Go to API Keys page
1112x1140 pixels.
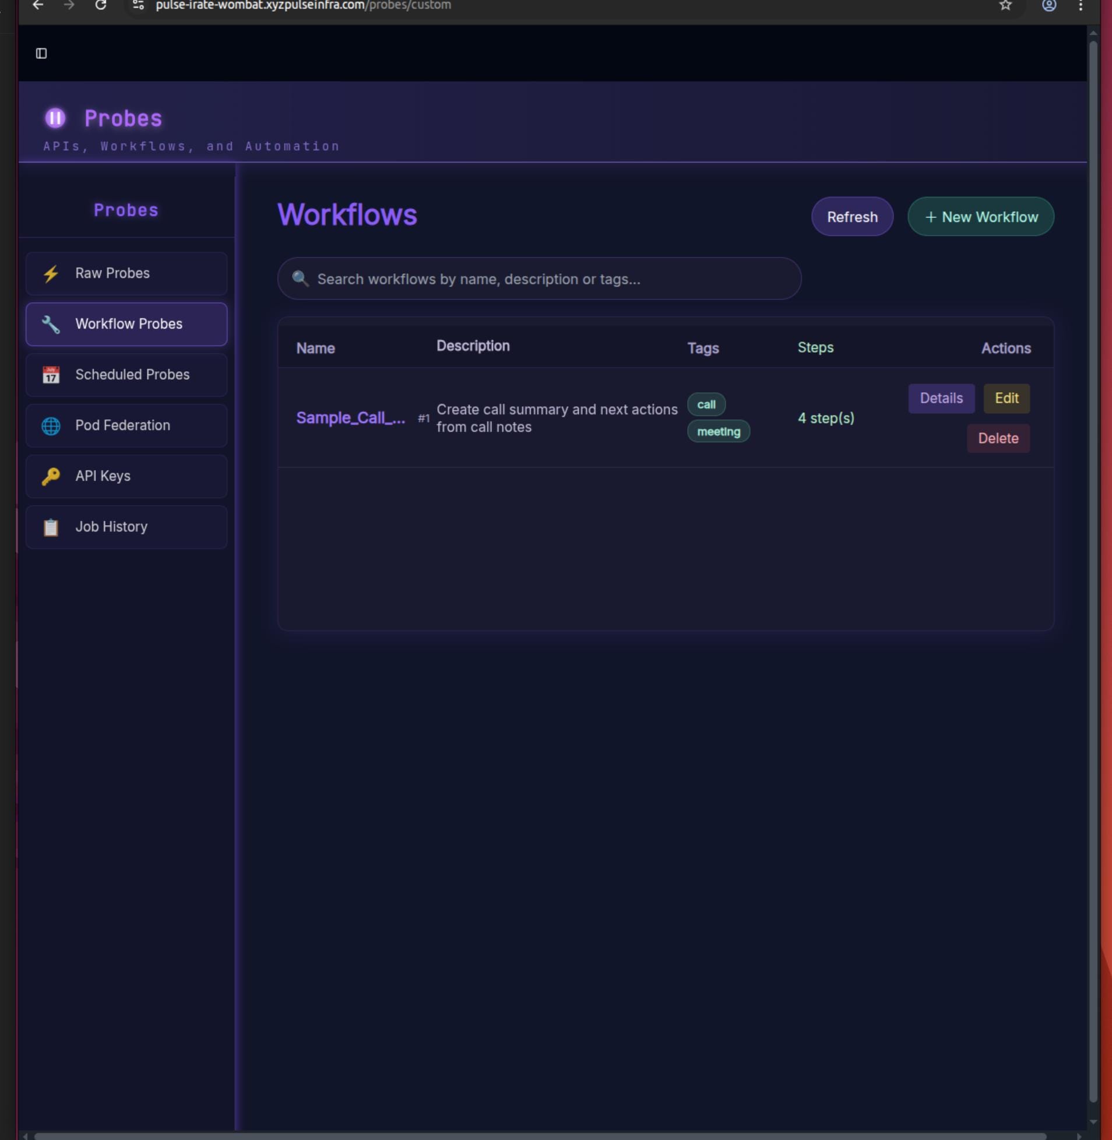[126, 477]
